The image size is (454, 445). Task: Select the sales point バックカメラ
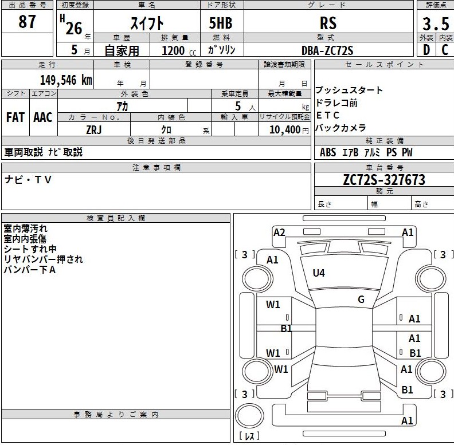[340, 128]
